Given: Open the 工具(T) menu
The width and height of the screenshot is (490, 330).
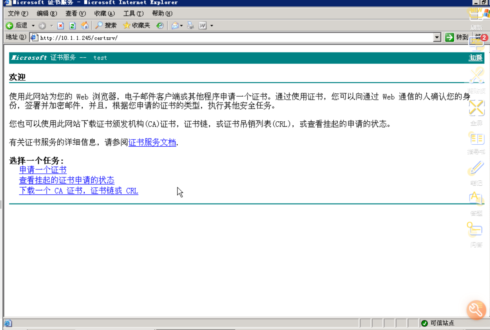Looking at the screenshot, I should pyautogui.click(x=133, y=14).
